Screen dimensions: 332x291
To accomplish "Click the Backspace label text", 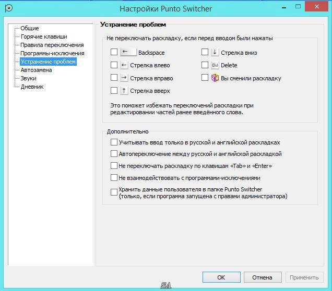I will [x=151, y=53].
